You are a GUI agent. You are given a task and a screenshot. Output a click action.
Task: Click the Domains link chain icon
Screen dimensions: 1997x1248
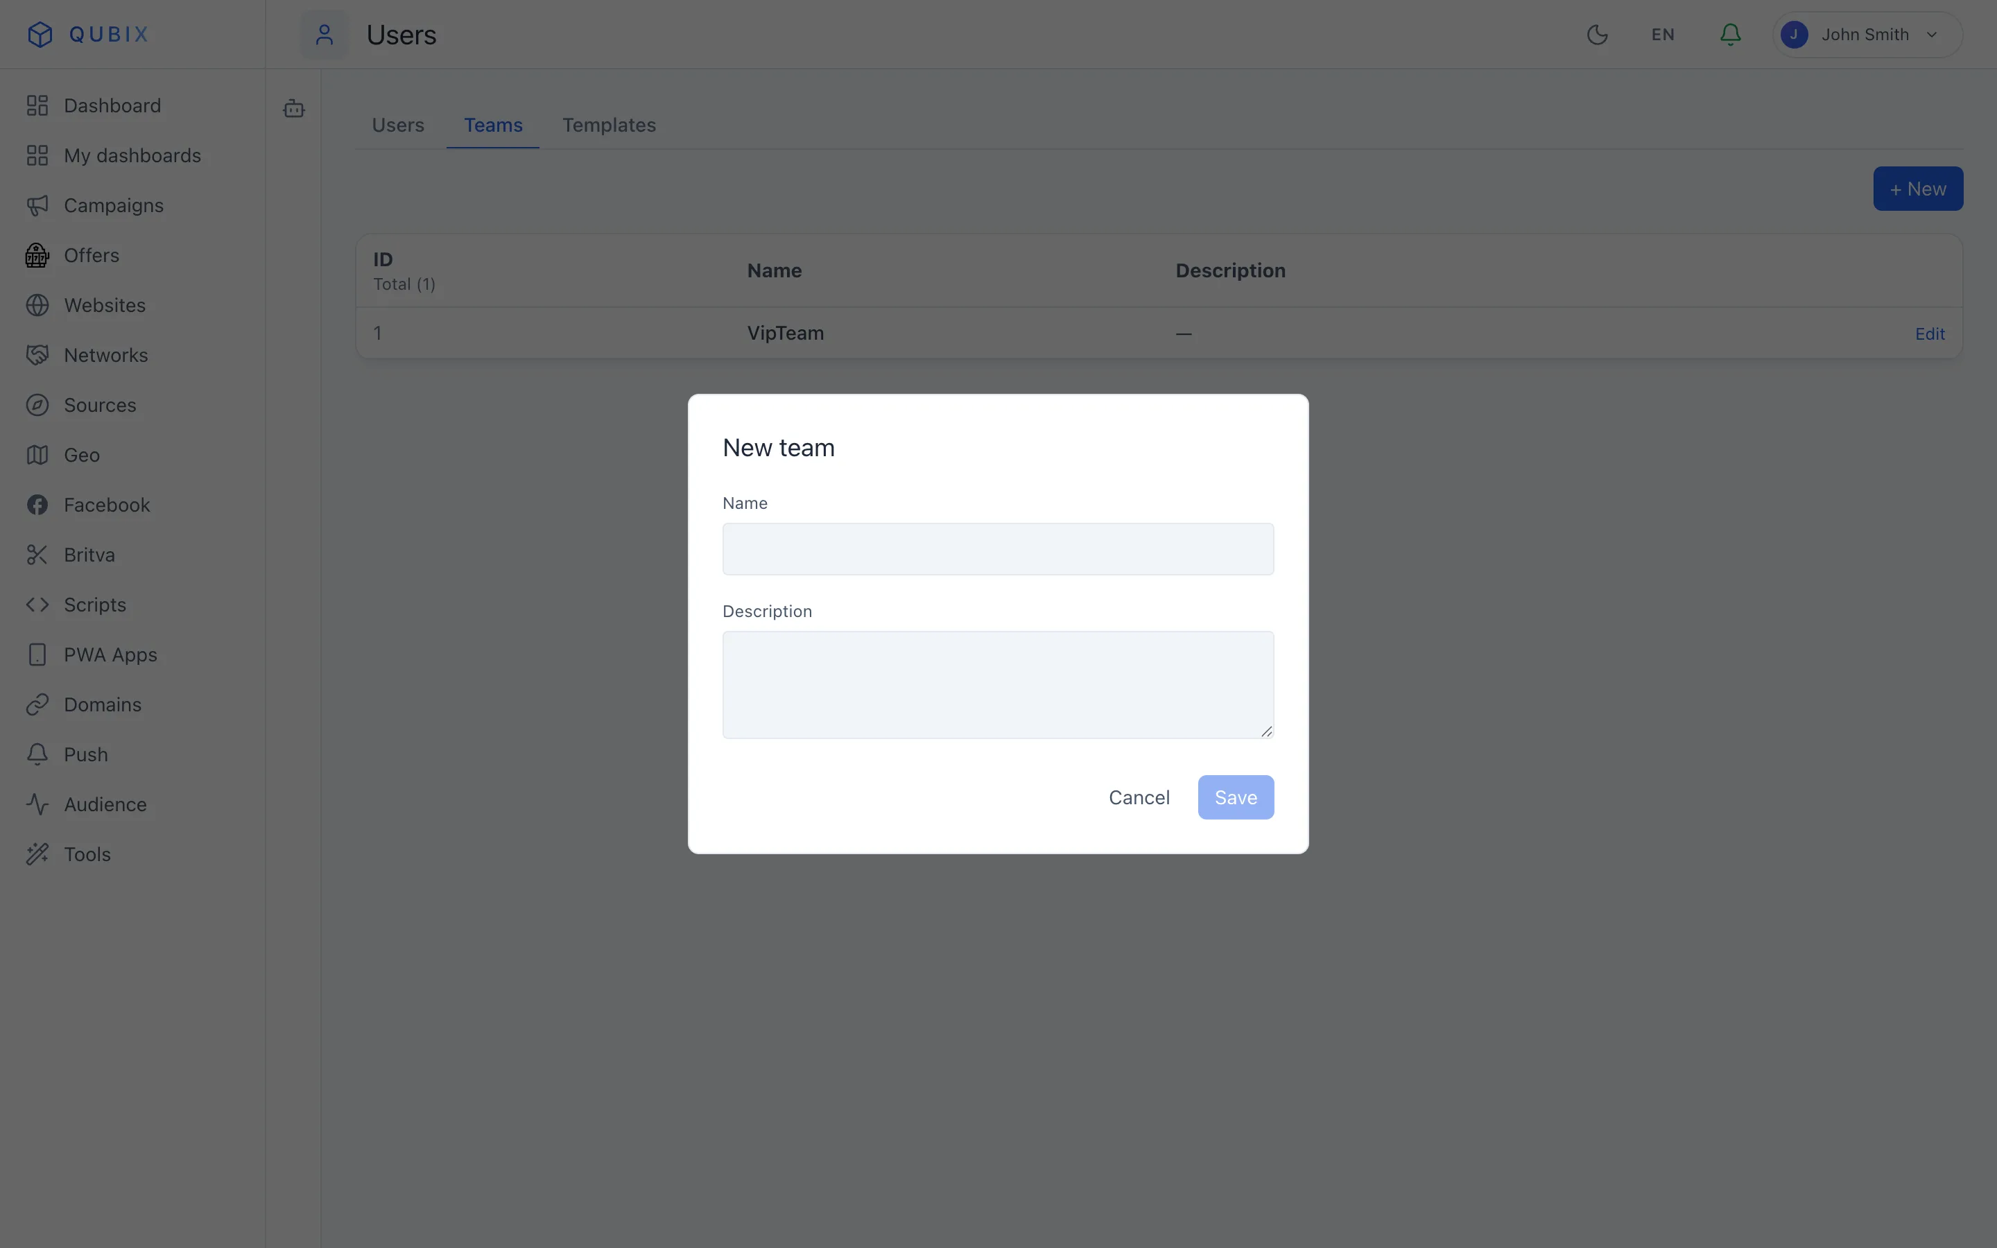37,705
